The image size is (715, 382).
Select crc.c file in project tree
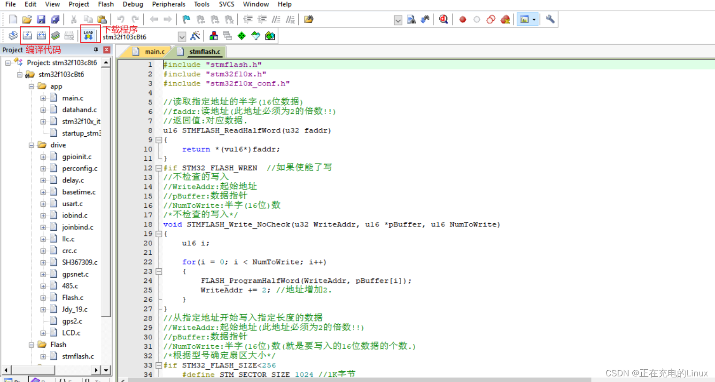point(69,251)
